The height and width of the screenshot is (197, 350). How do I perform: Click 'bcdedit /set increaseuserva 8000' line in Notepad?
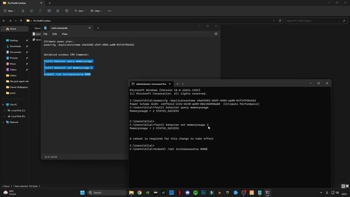[67, 74]
